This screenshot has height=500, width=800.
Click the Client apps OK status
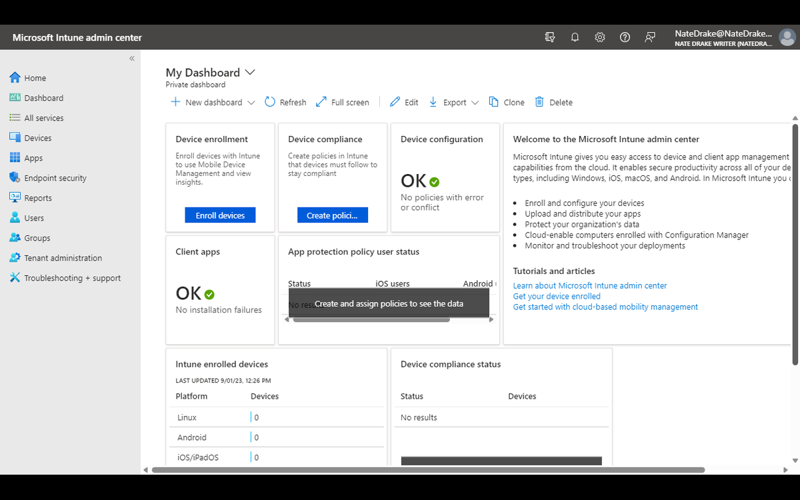195,293
